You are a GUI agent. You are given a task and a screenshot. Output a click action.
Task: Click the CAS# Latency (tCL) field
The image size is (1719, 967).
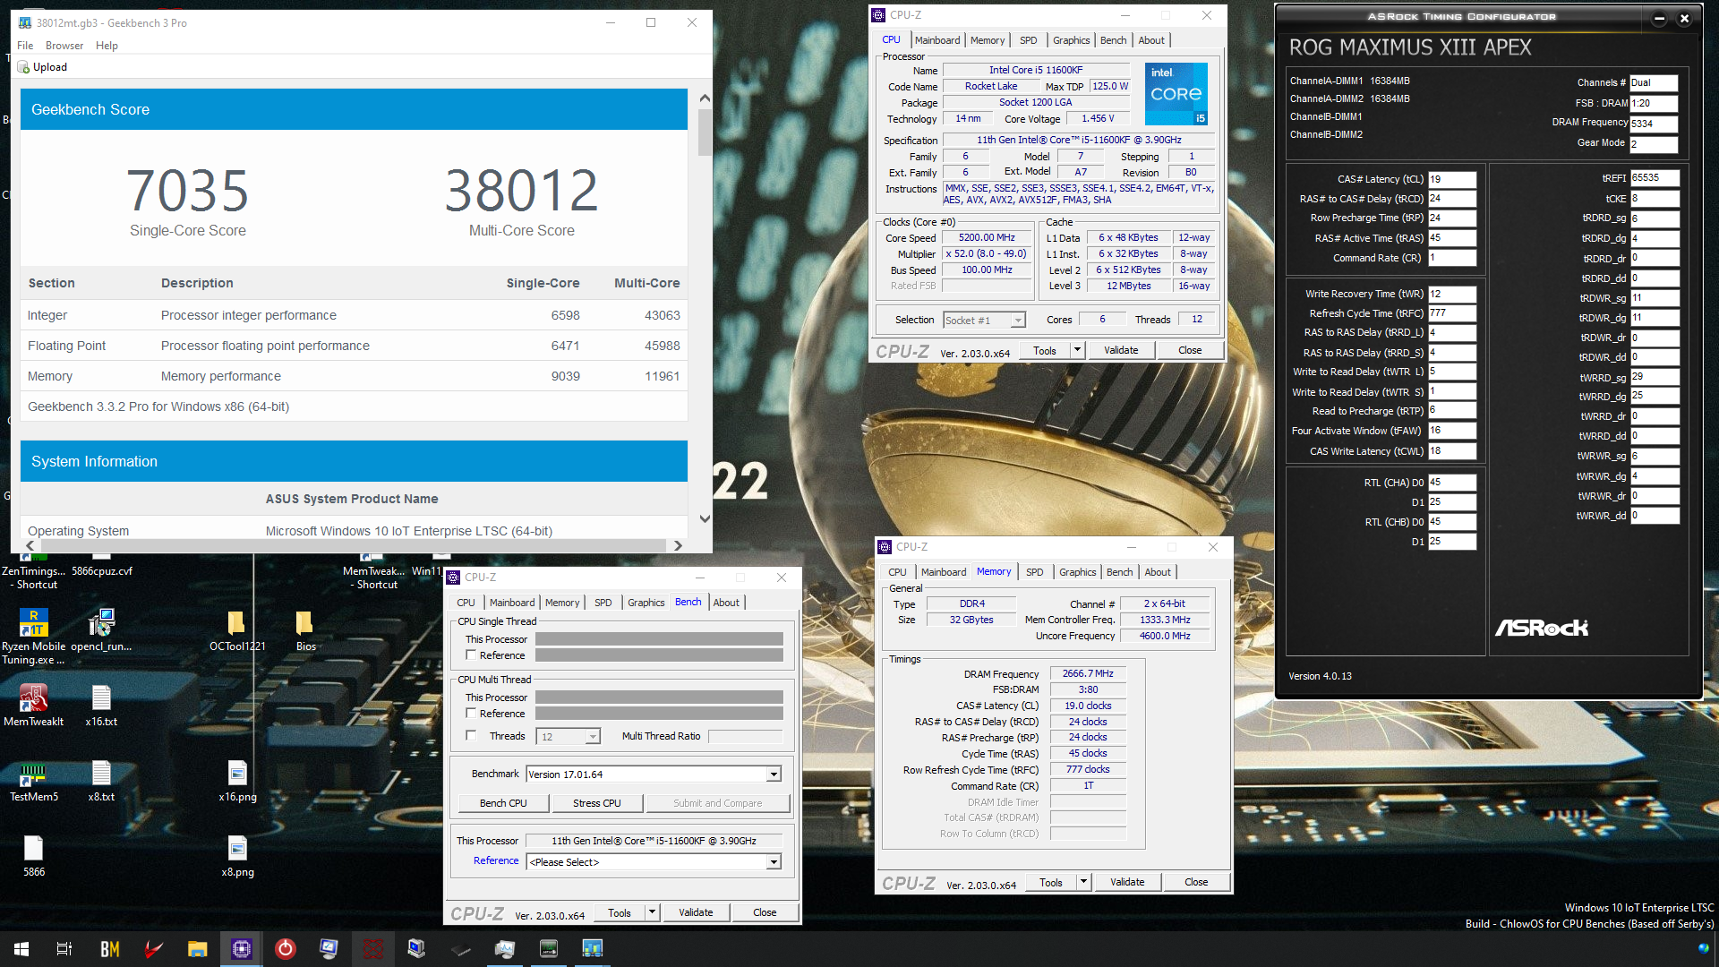click(1451, 179)
